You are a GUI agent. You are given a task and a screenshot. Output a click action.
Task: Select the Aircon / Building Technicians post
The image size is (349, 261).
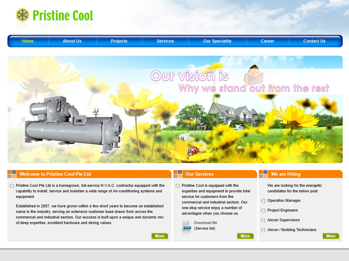pyautogui.click(x=292, y=230)
